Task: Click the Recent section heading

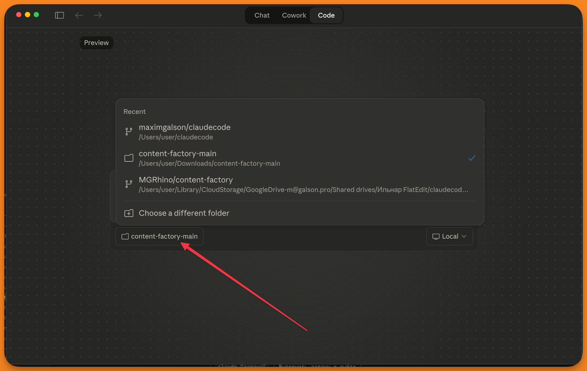Action: point(135,112)
